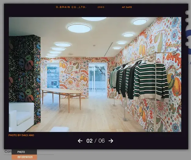Select the 2003 year label
Viewport: 191px width, 160px height.
click(101, 7)
